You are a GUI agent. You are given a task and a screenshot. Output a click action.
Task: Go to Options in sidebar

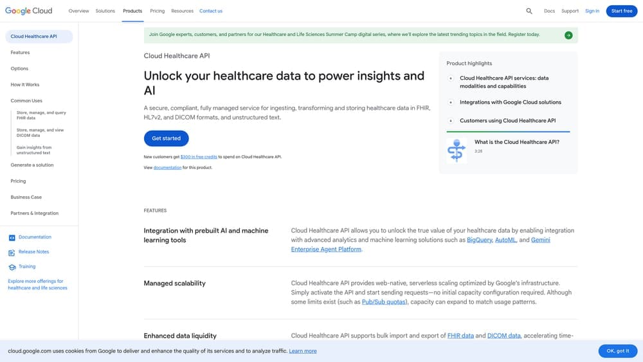pos(19,68)
